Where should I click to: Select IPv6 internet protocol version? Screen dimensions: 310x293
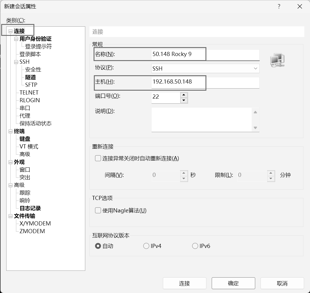[195, 246]
